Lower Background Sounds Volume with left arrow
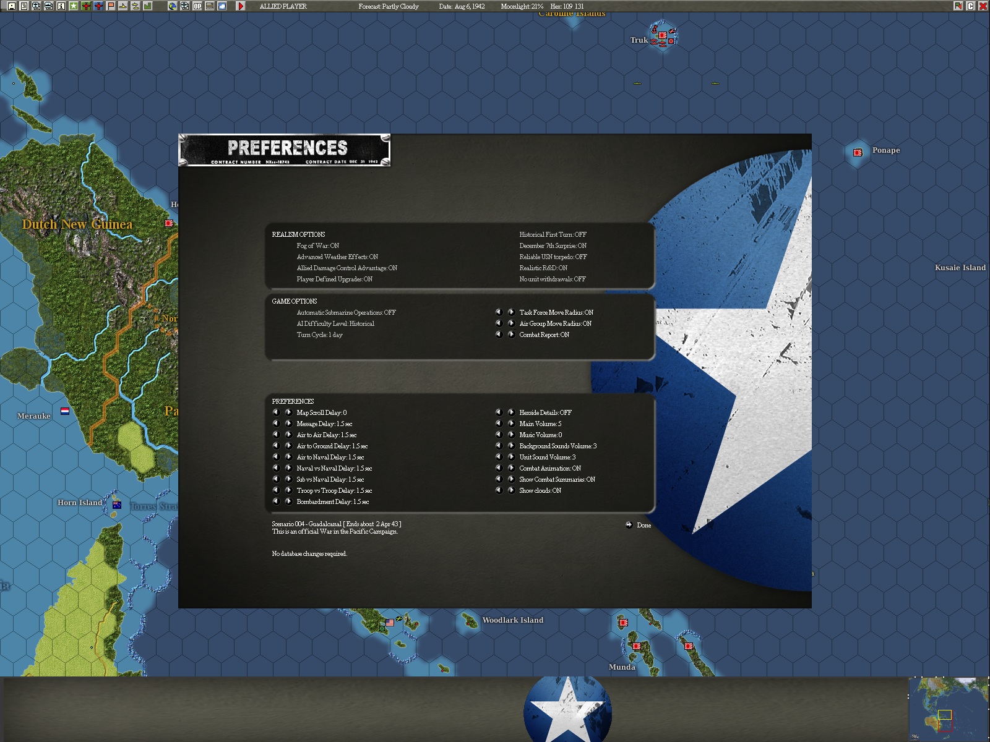990x742 pixels. [499, 446]
